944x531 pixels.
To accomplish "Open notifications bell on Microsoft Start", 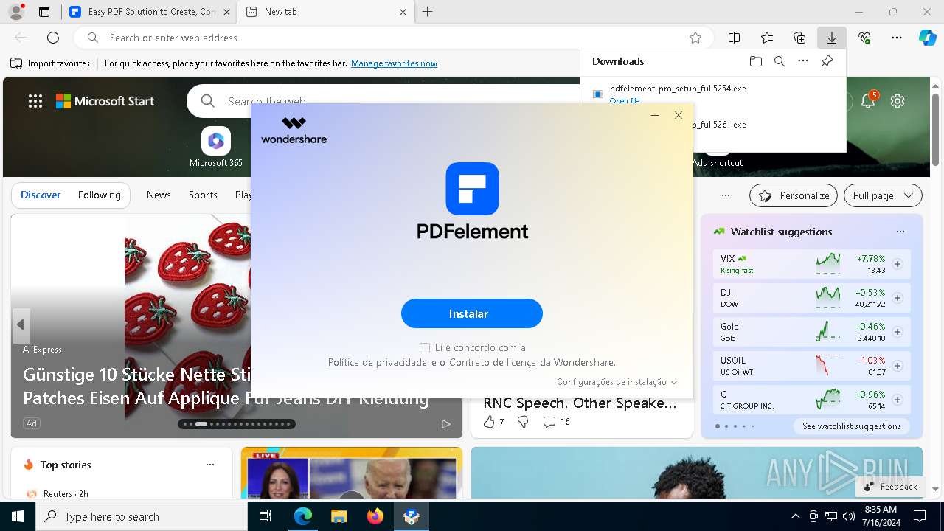I will (868, 101).
